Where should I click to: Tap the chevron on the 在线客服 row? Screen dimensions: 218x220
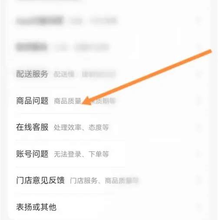(200, 127)
